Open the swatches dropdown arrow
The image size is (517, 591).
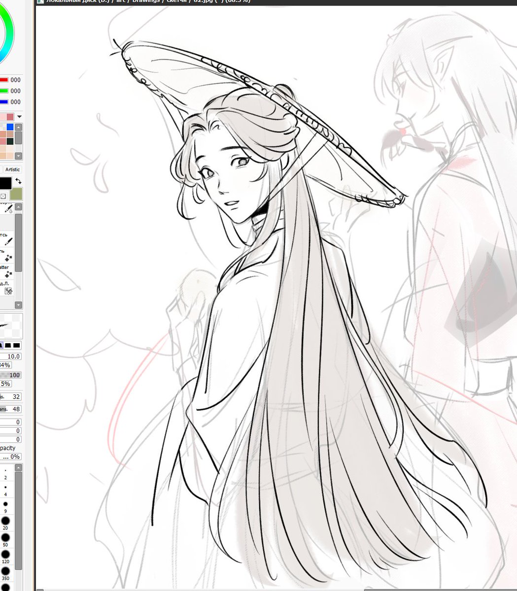click(19, 117)
